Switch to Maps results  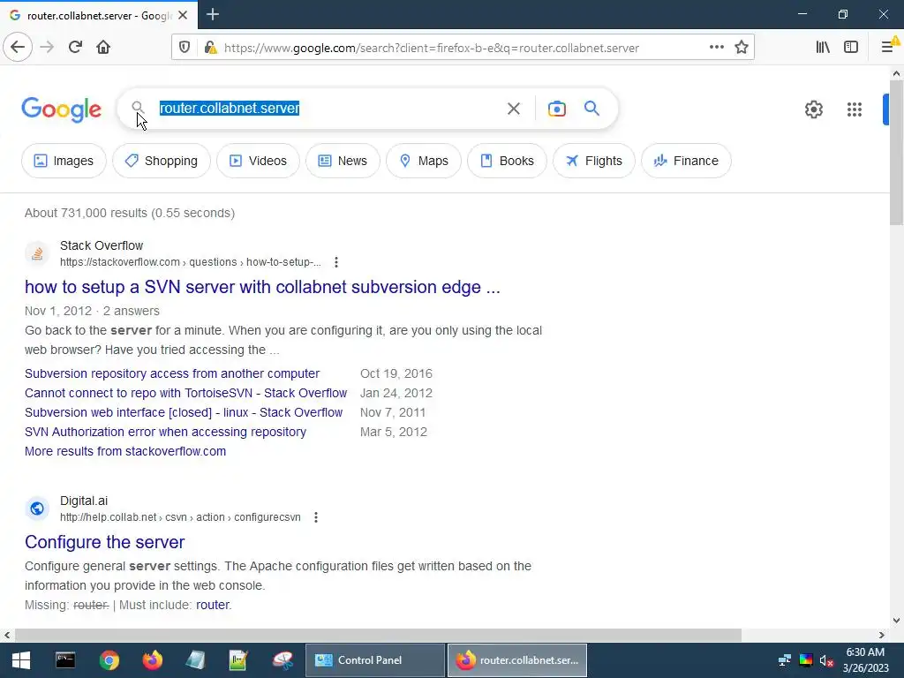(424, 161)
